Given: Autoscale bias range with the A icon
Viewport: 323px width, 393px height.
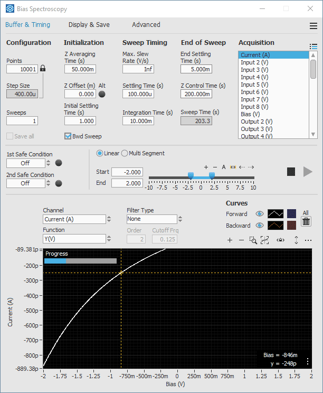Looking at the screenshot, I should point(224,167).
